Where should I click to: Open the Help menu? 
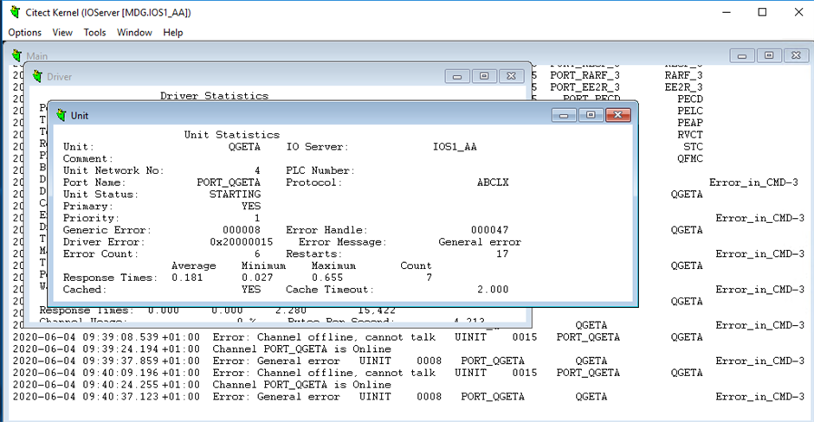[173, 32]
